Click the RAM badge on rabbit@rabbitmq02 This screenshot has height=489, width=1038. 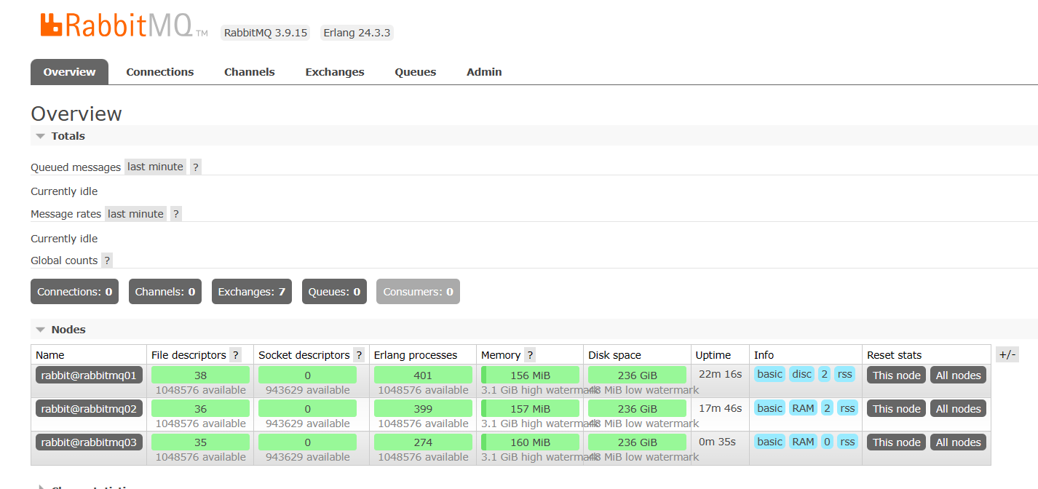tap(803, 408)
